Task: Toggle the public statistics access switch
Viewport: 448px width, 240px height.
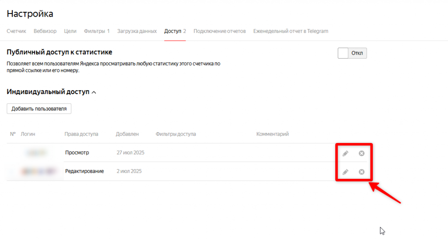Action: (x=352, y=53)
